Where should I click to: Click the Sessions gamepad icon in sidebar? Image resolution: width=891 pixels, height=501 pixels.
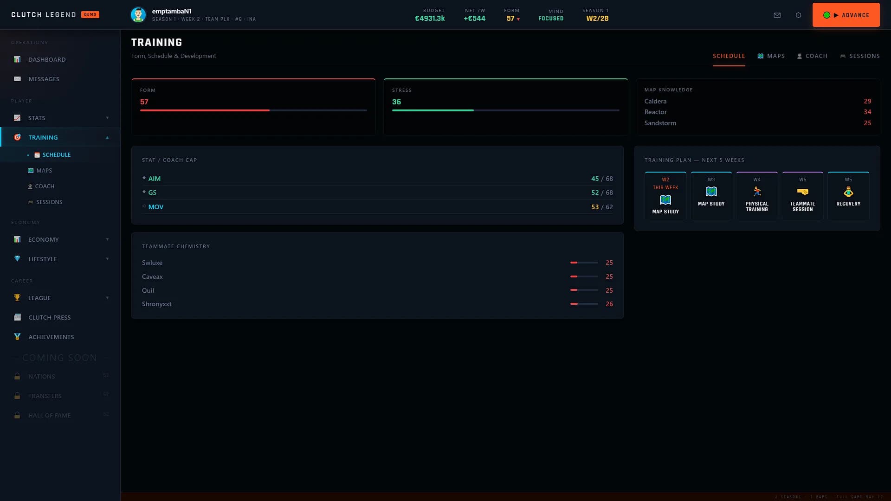pyautogui.click(x=31, y=202)
